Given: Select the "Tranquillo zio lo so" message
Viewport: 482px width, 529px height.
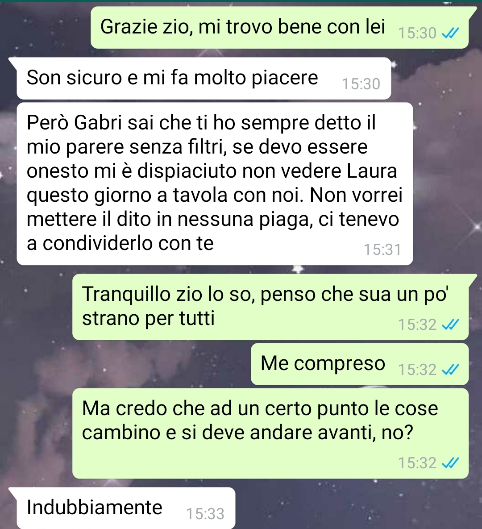Looking at the screenshot, I should tap(270, 307).
